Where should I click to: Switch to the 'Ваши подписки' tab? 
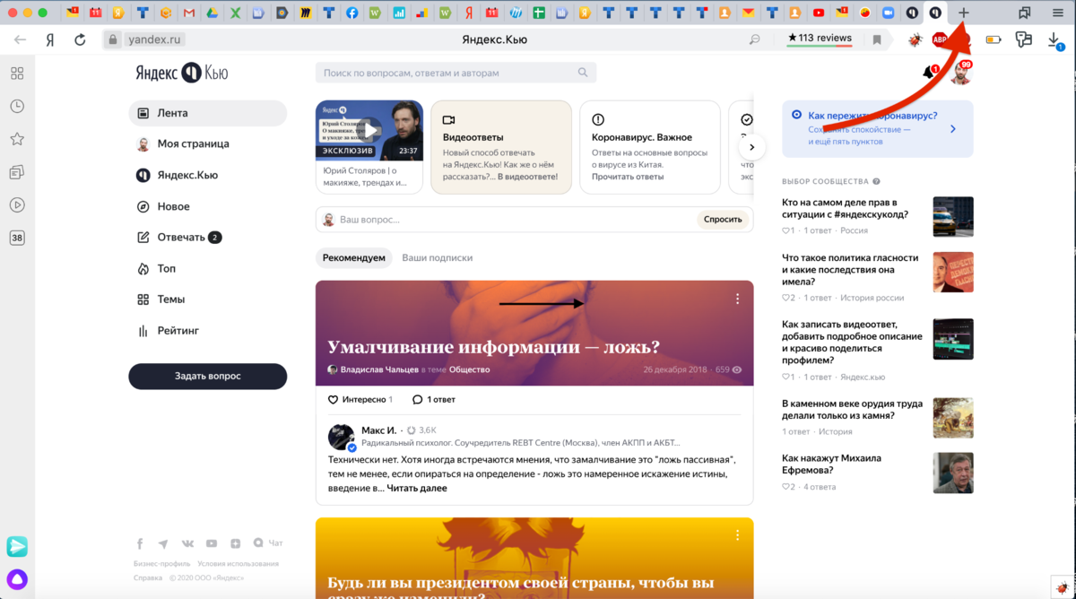coord(437,257)
